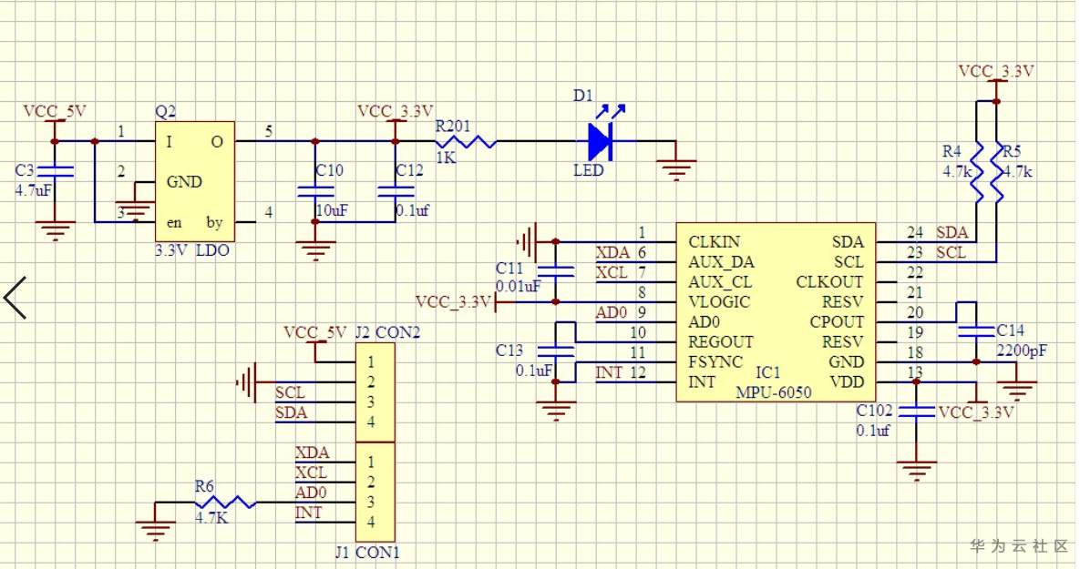Click INT net label at pin 12
Screen dimensions: 1080x569
609,372
